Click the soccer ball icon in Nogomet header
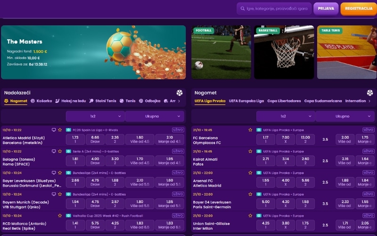This screenshot has width=377, height=236. click(370, 93)
